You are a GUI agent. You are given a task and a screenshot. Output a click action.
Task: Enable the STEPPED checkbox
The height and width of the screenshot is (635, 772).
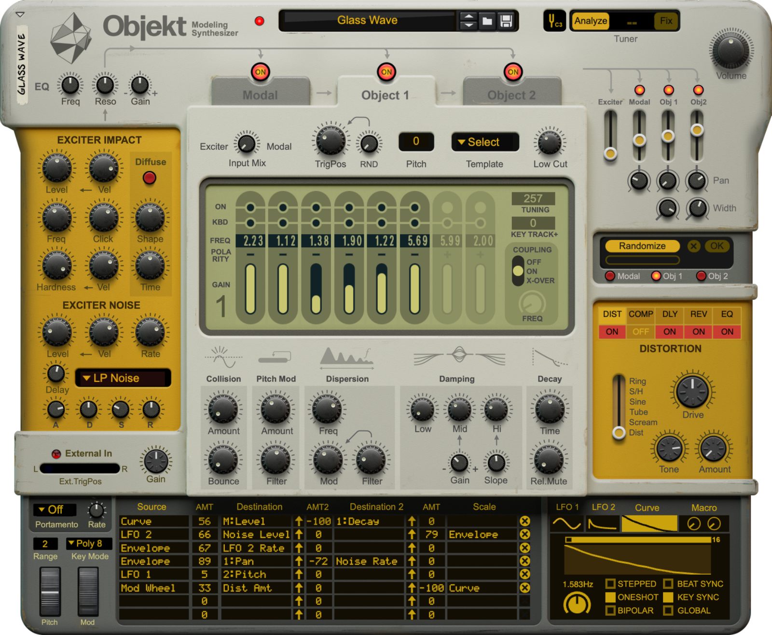(612, 583)
